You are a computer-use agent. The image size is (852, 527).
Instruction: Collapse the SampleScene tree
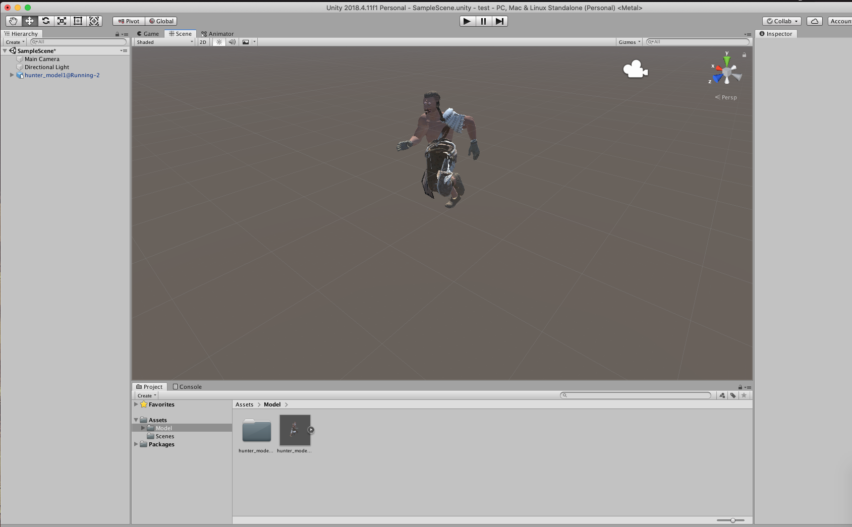5,50
